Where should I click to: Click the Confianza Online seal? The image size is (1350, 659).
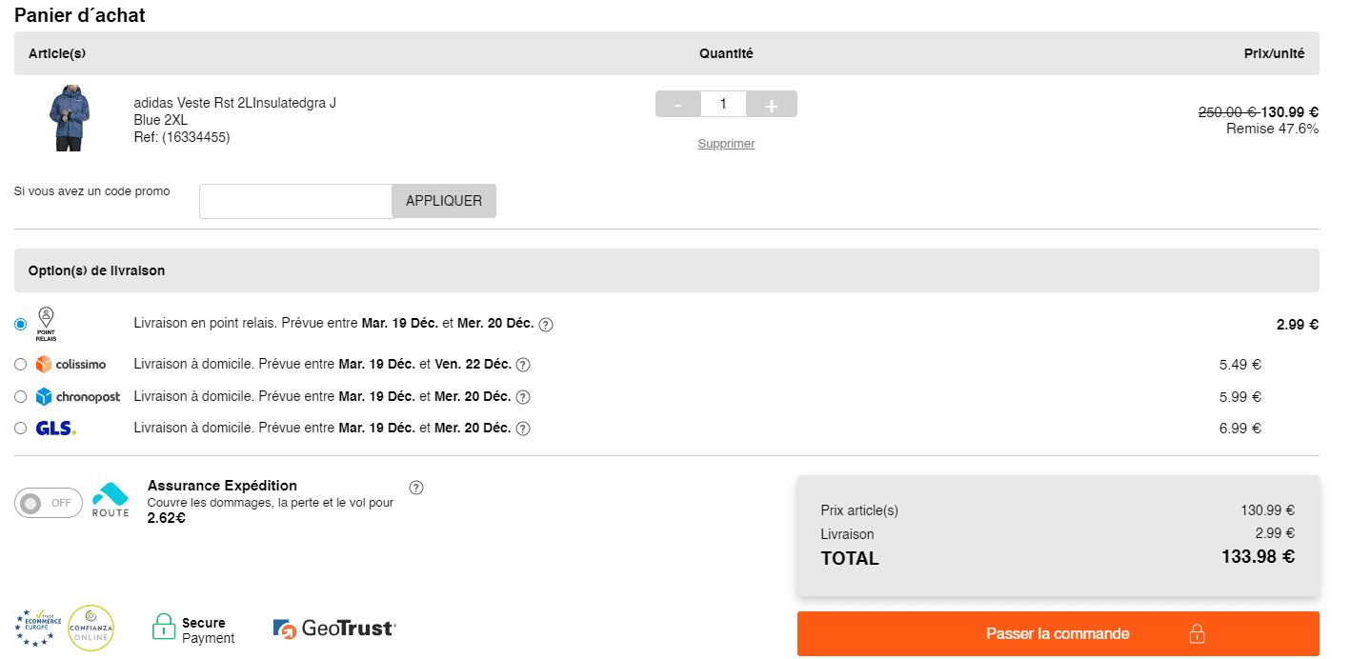coord(91,629)
